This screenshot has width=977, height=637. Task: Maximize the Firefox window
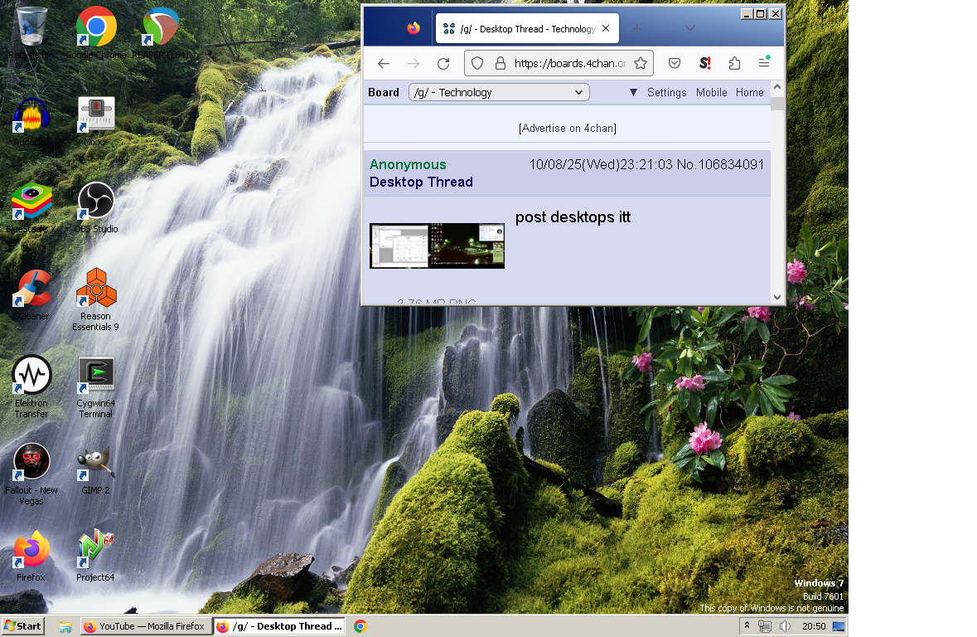761,14
